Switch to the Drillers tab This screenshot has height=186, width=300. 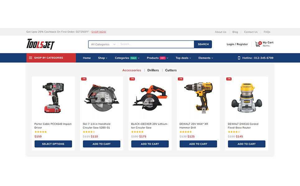(x=153, y=70)
